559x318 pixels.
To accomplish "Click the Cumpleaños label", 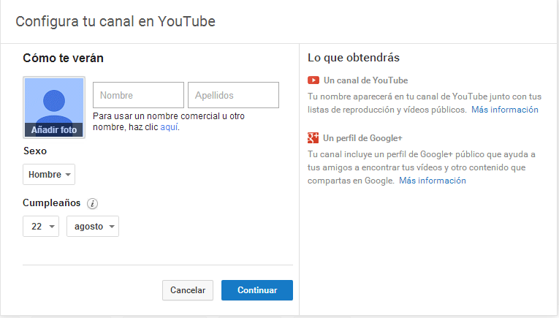I will tap(52, 202).
